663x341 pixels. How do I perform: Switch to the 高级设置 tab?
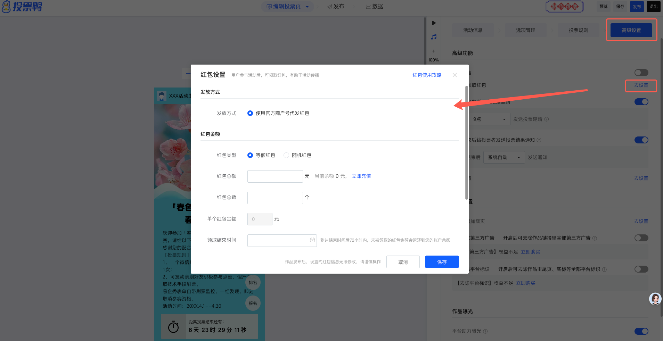pyautogui.click(x=631, y=30)
